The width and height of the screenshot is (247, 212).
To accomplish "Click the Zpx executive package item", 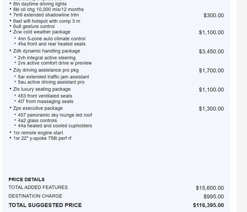I will 38,108.
